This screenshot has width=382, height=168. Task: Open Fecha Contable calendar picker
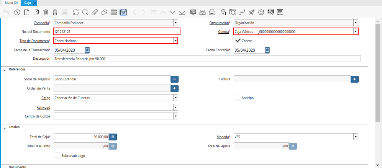click(267, 50)
